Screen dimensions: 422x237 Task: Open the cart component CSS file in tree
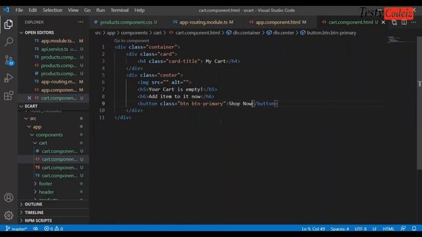pos(53,151)
